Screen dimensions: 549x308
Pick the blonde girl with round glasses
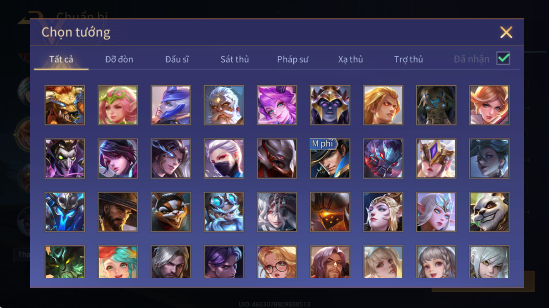[x=277, y=262]
